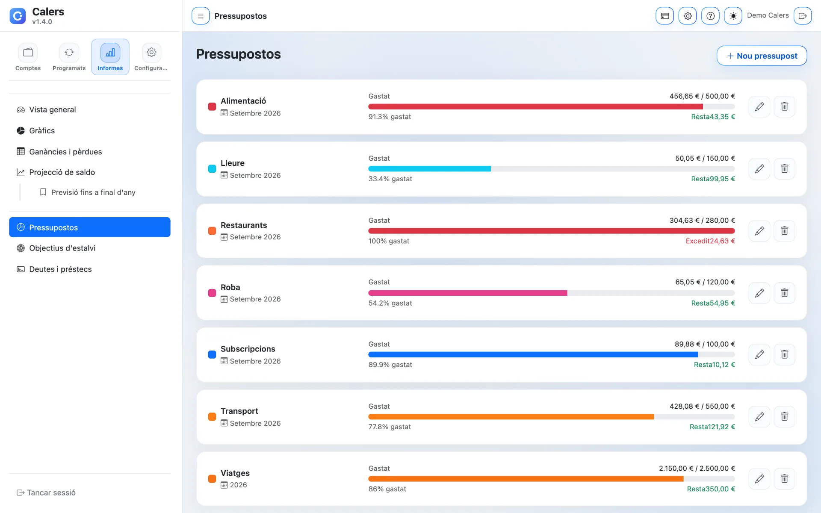Click the pencil icon for the Transport budget
Image resolution: width=821 pixels, height=513 pixels.
759,416
